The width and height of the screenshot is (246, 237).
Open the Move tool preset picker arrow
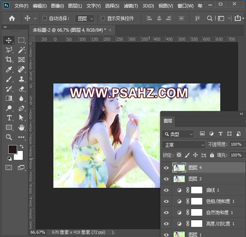click(35, 19)
